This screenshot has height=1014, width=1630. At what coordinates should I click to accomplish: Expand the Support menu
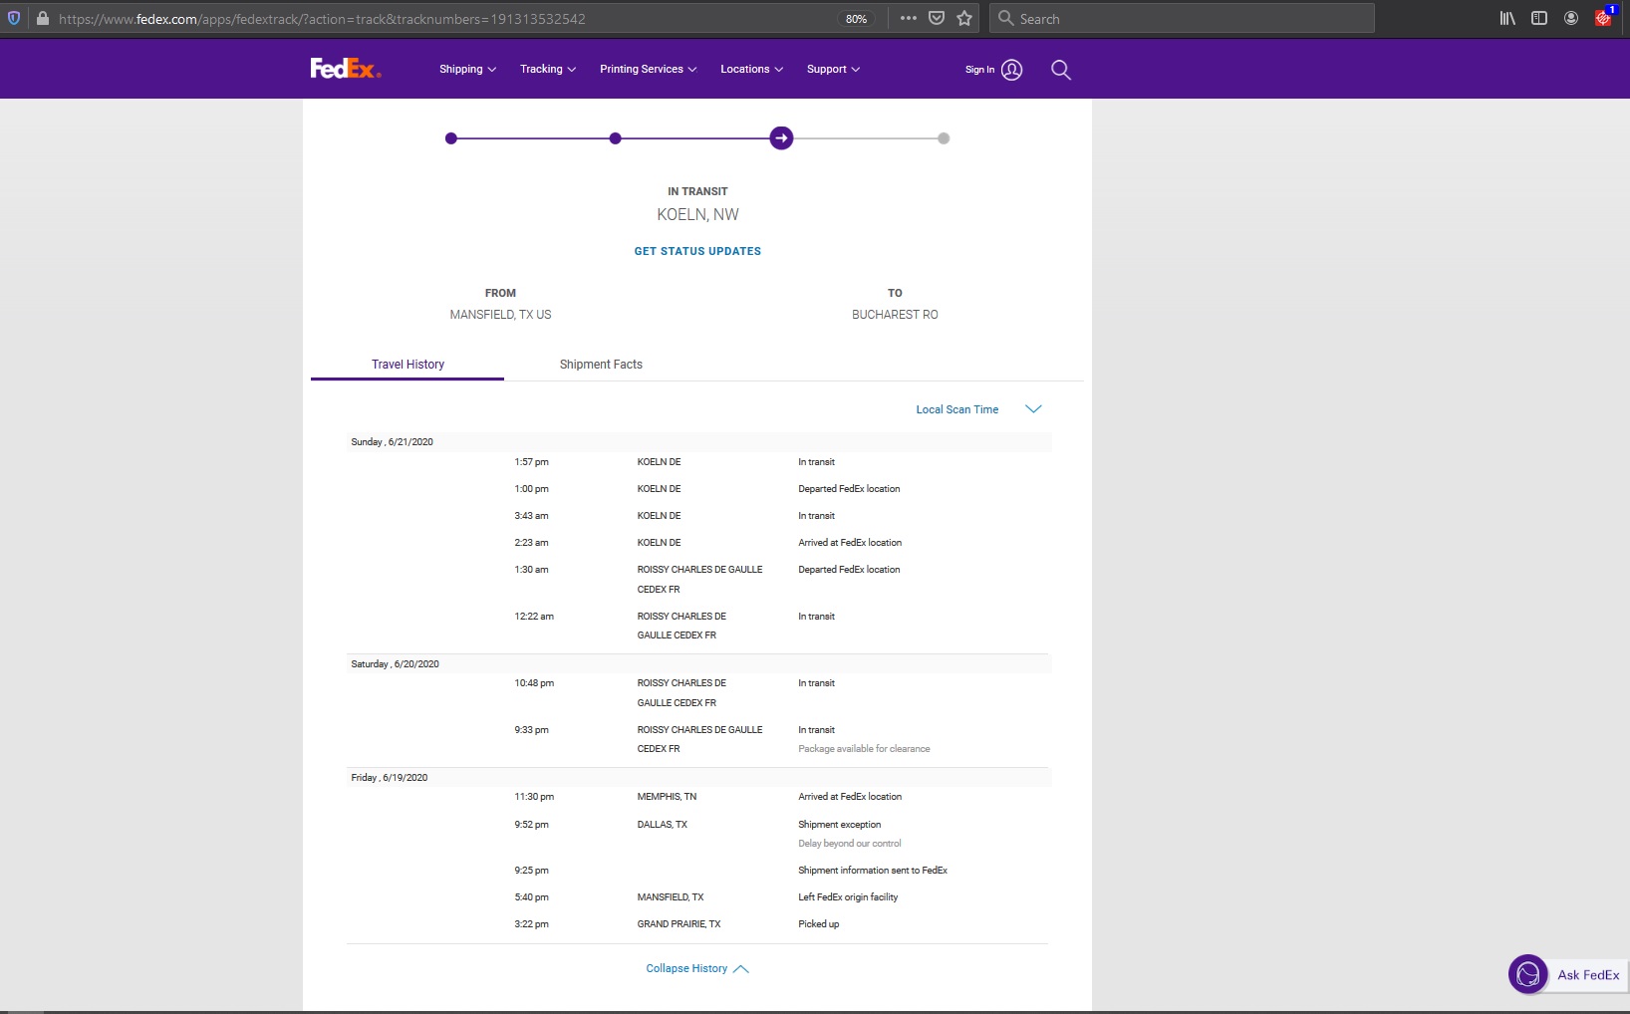click(x=833, y=69)
